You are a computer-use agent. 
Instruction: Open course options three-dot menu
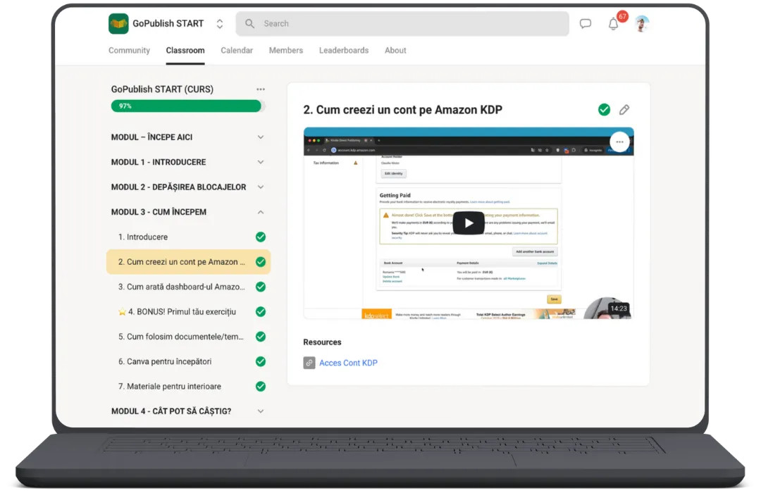(x=261, y=89)
